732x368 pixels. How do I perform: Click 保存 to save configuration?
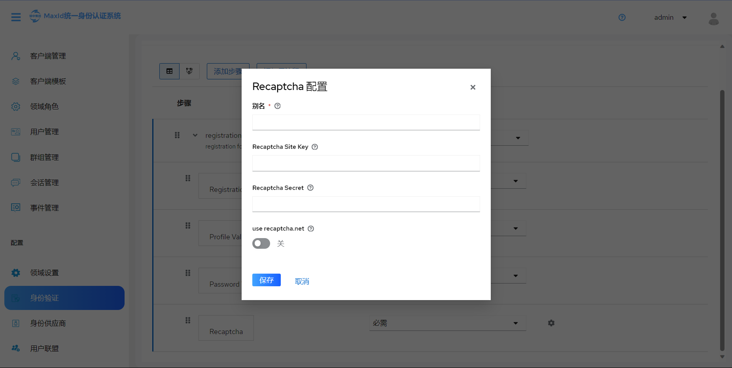tap(267, 280)
